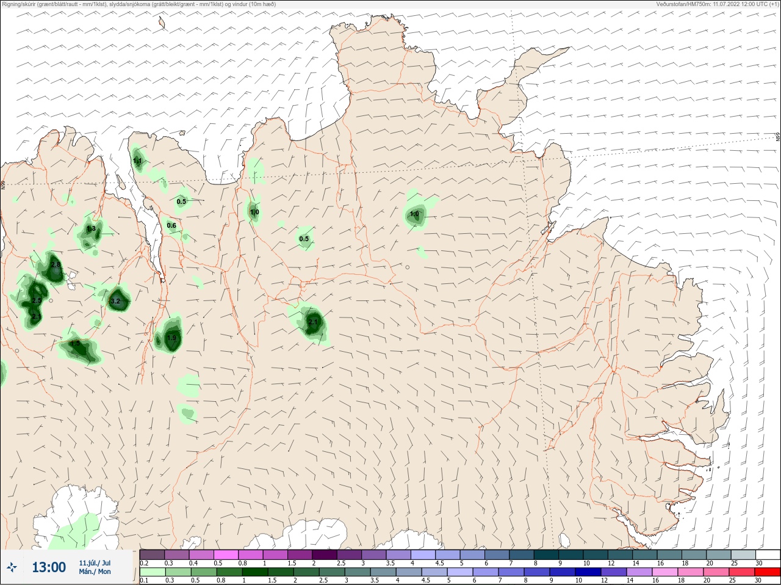
Task: Click the map title starting with "Rigning/skúrir"
Action: click(x=139, y=4)
